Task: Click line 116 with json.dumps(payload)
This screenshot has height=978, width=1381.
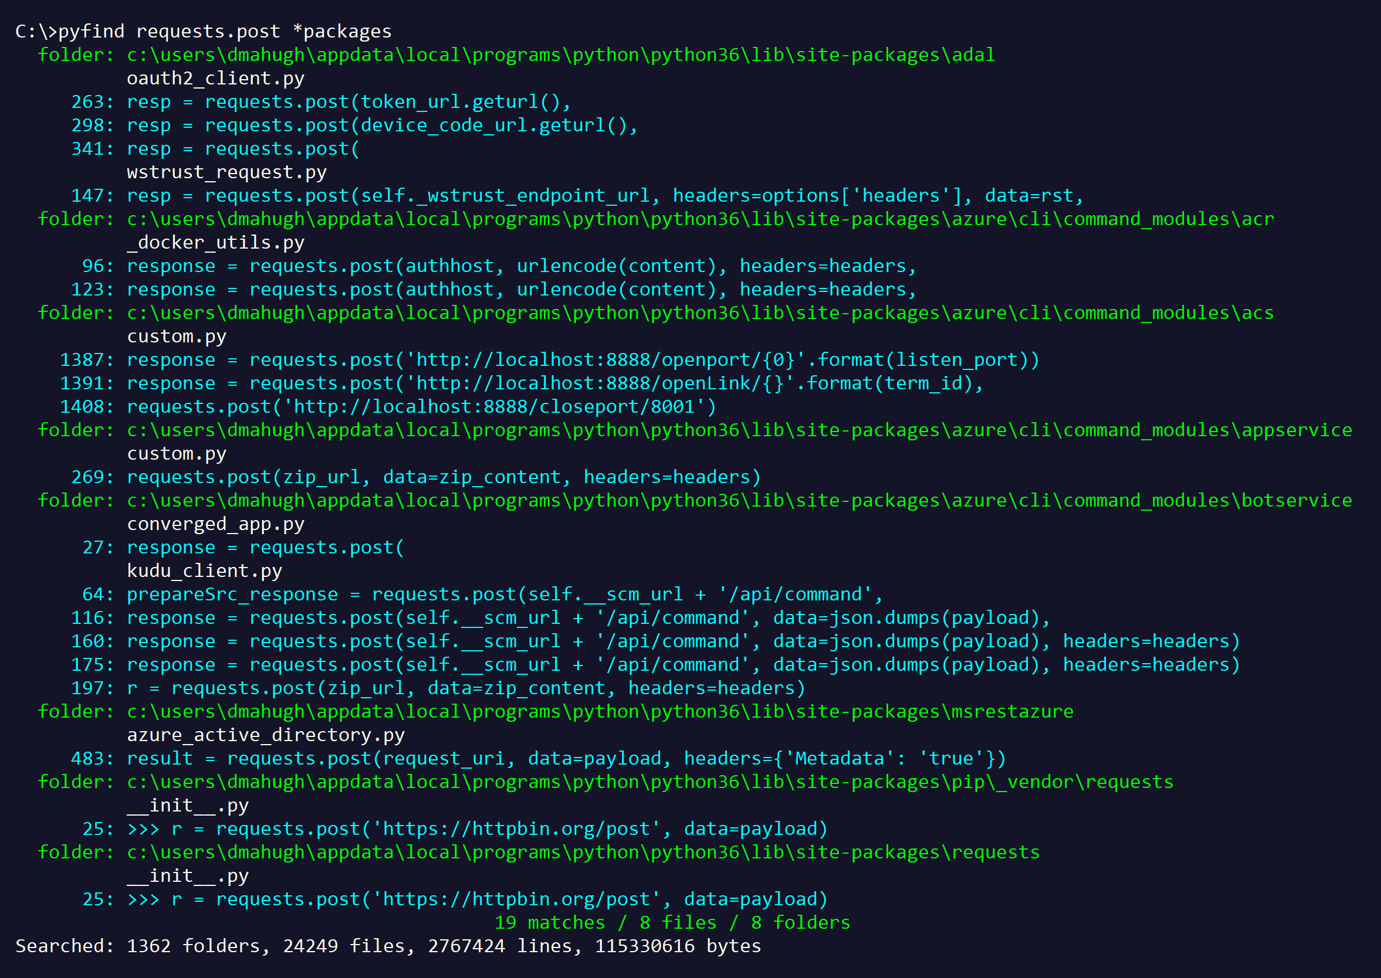Action: coord(560,619)
